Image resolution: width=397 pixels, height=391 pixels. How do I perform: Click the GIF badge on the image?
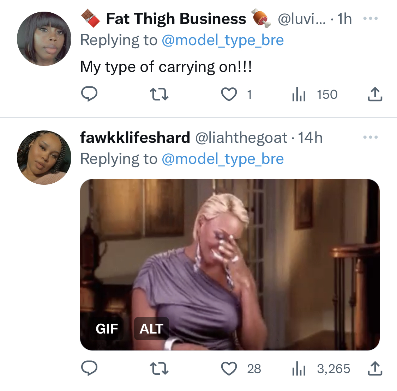tap(107, 329)
